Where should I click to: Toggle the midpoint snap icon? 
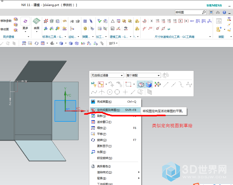pos(174,84)
